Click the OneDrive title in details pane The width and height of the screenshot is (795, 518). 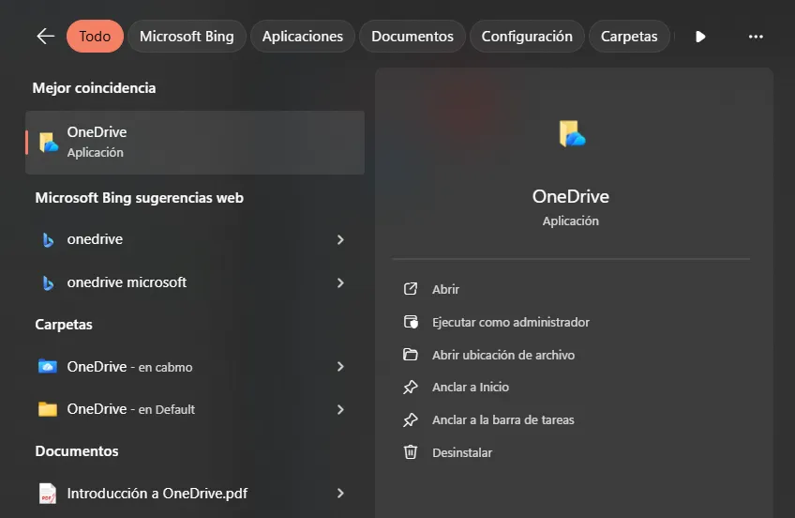[570, 196]
